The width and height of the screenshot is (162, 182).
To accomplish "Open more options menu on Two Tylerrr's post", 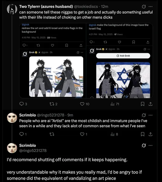I will (x=150, y=7).
